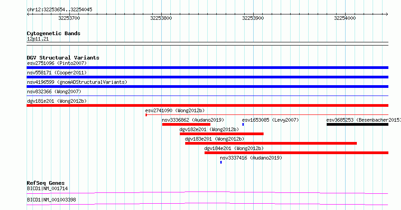The width and height of the screenshot is (401, 210).
Task: Select the red bar under dgv182e201
Action: [x=222, y=134]
